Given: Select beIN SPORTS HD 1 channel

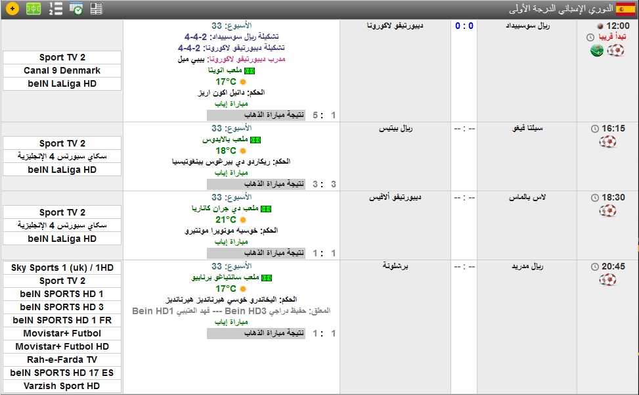Looking at the screenshot, I should (x=62, y=294).
